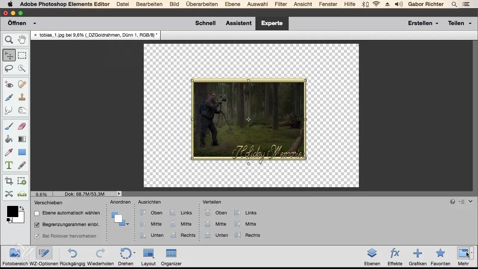Expand the Drehen rotate options

[134, 253]
